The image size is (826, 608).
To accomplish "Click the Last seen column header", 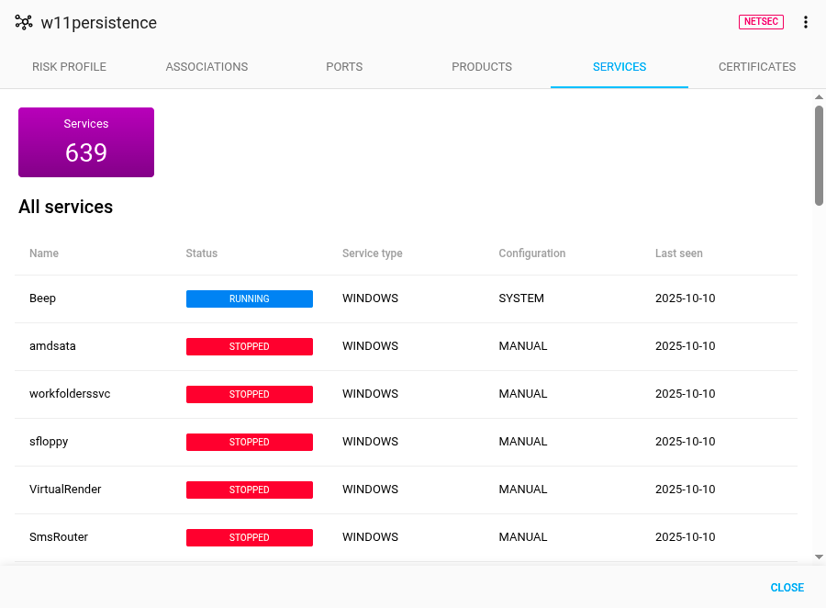I will click(x=679, y=253).
